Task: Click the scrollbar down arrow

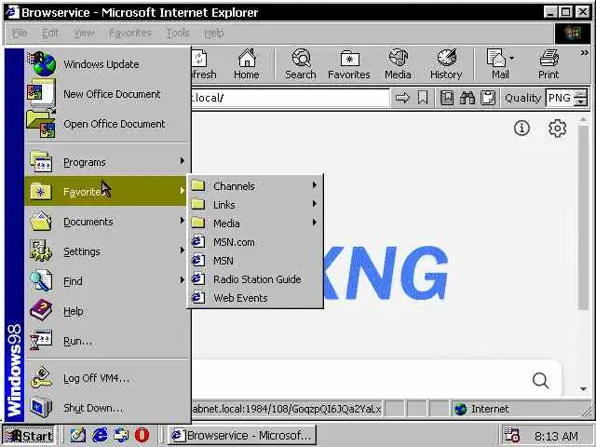Action: 583,389
